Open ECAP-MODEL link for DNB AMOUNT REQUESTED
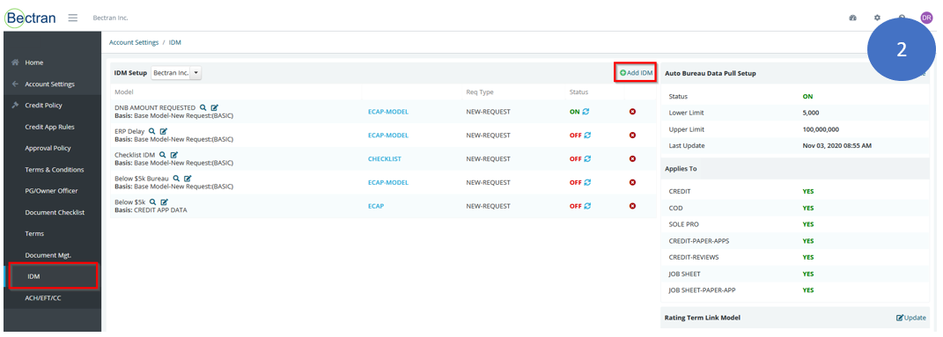 tap(388, 112)
